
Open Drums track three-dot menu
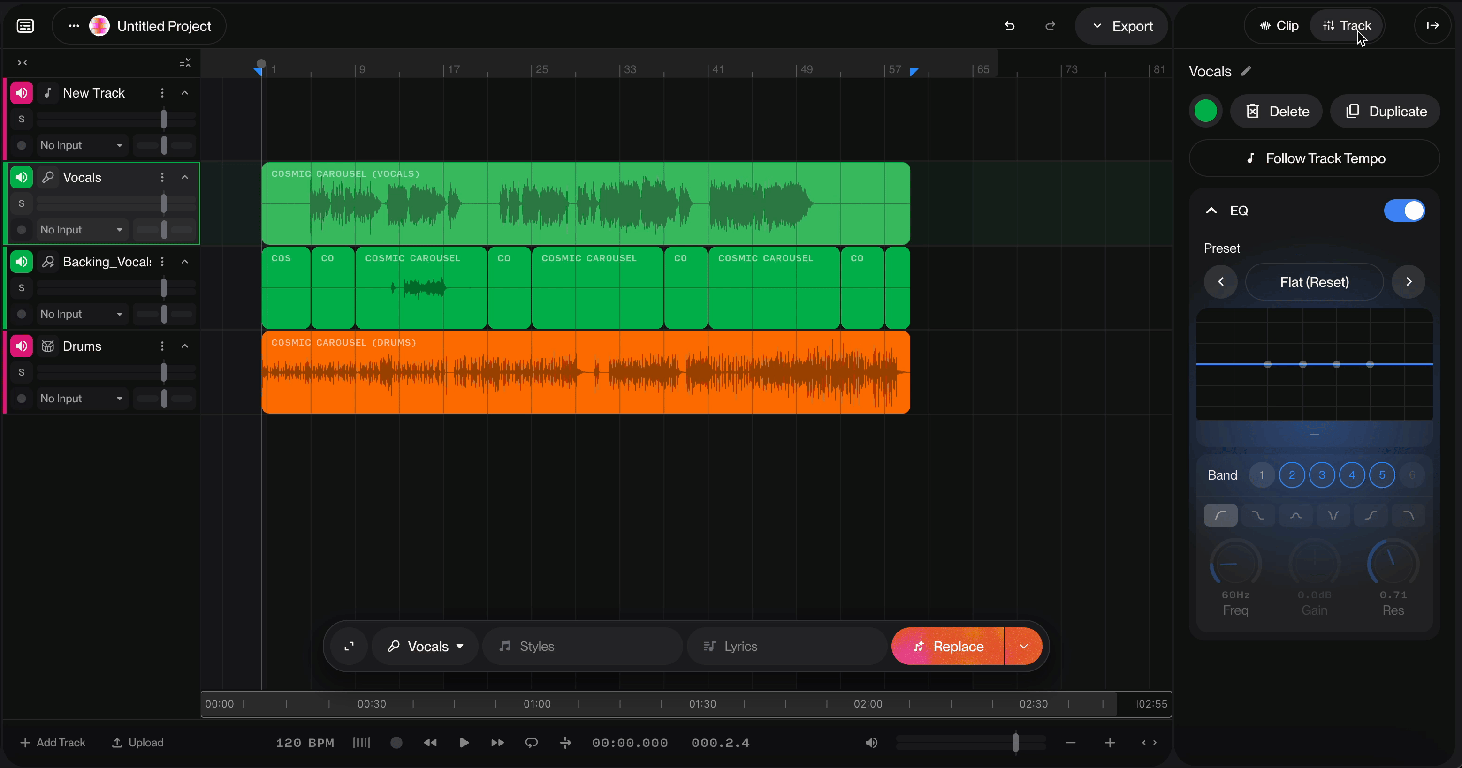[162, 346]
